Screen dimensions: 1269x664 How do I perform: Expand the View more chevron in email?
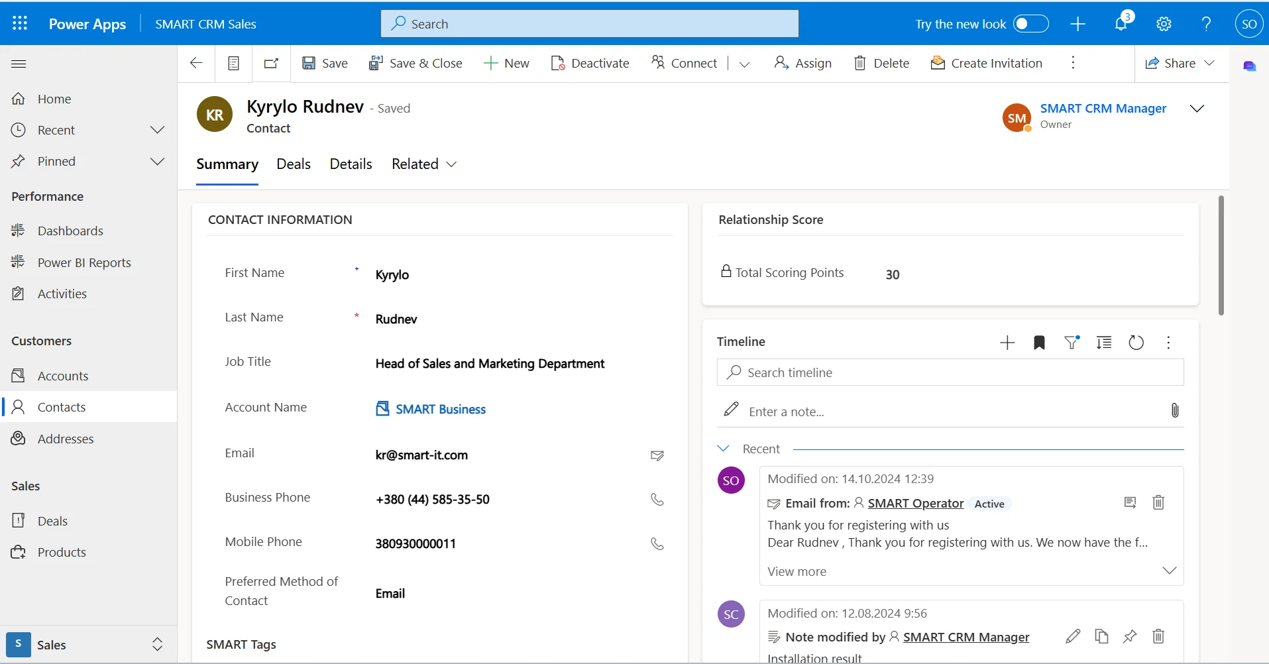click(x=1169, y=571)
